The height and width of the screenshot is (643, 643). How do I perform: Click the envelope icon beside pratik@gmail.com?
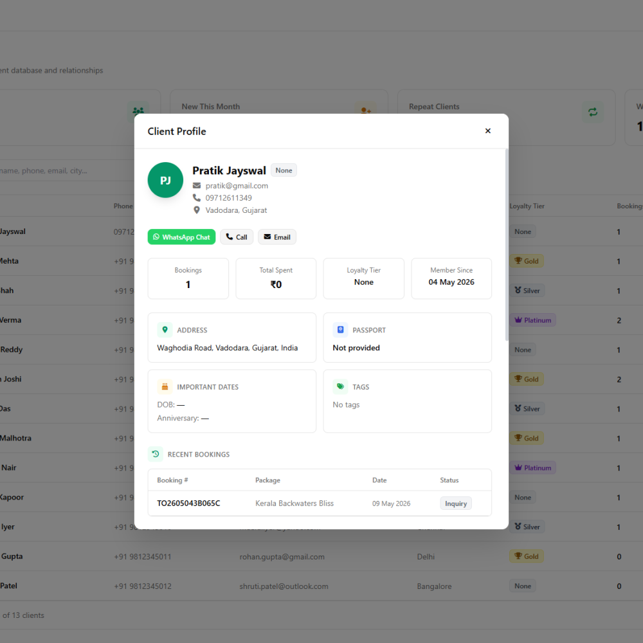coord(197,185)
